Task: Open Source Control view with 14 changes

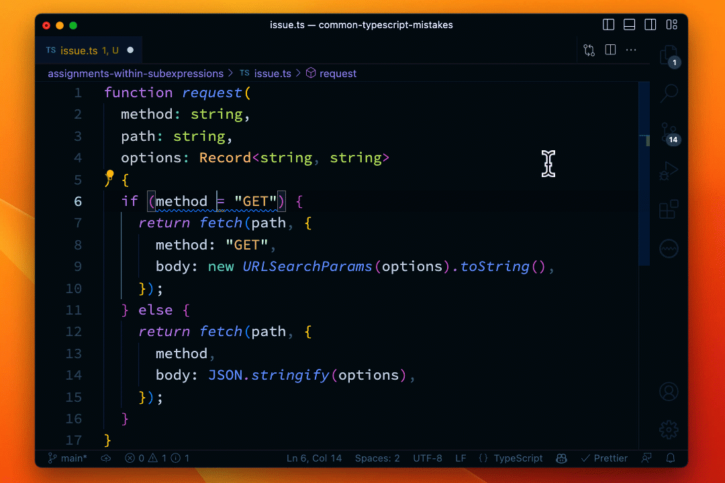Action: point(669,132)
